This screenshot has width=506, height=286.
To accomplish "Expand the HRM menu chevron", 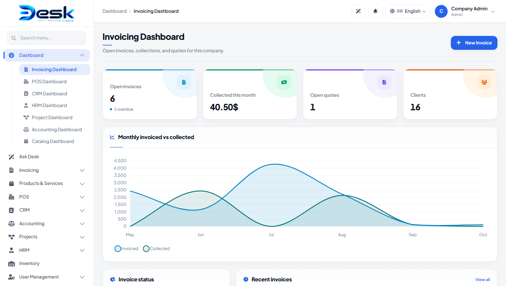I will pyautogui.click(x=82, y=250).
